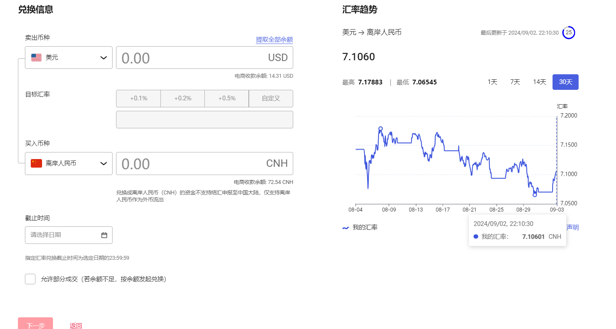Click the 我的汇率 legend line icon

point(345,228)
